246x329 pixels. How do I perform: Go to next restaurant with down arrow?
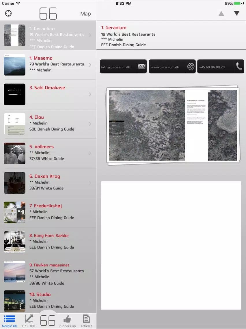point(236,13)
